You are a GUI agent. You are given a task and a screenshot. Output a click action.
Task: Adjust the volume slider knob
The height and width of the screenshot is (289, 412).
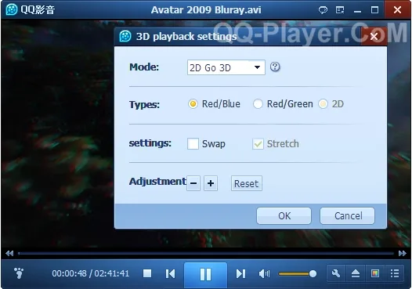click(x=313, y=274)
